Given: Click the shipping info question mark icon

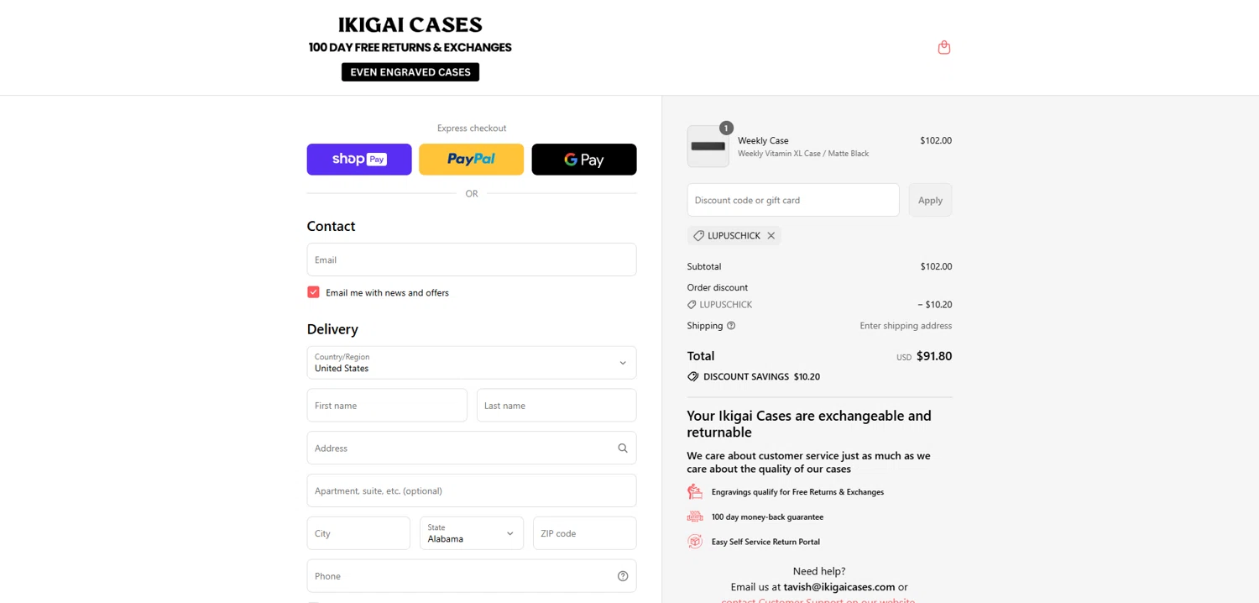Looking at the screenshot, I should 731,326.
